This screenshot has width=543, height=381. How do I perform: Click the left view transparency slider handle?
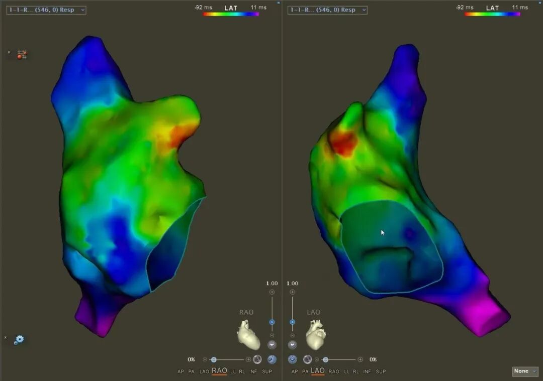coord(214,359)
